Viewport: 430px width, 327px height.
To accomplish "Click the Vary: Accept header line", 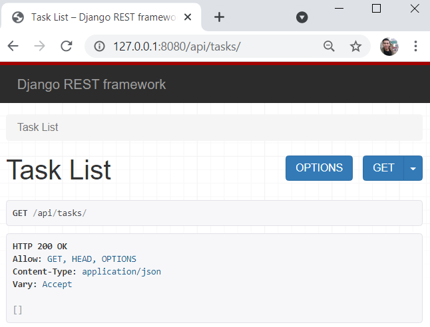I will point(42,284).
